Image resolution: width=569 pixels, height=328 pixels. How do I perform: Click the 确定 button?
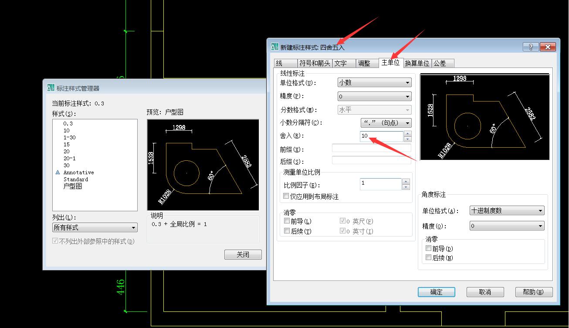point(436,292)
